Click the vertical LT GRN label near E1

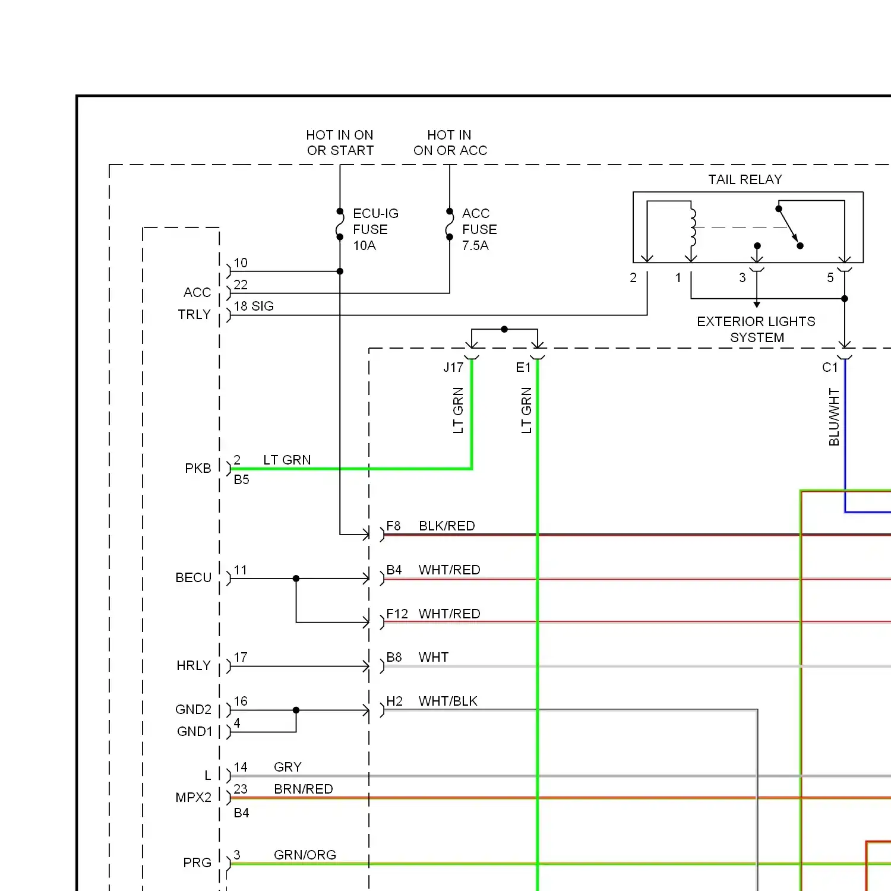[x=526, y=410]
